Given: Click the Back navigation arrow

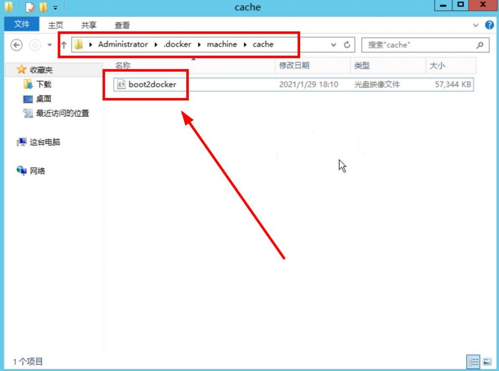Looking at the screenshot, I should (16, 45).
